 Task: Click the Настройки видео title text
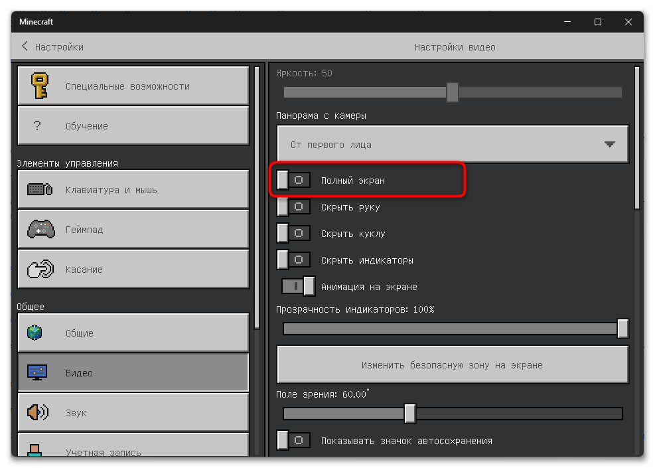click(455, 46)
